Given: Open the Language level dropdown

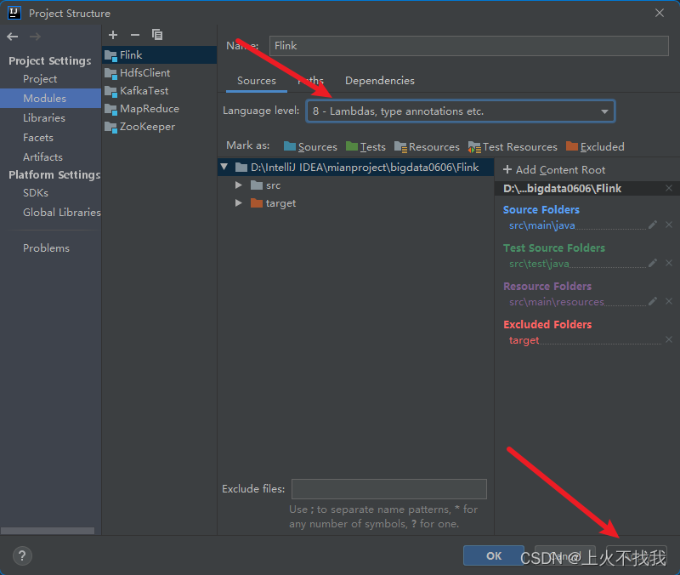Looking at the screenshot, I should [461, 111].
